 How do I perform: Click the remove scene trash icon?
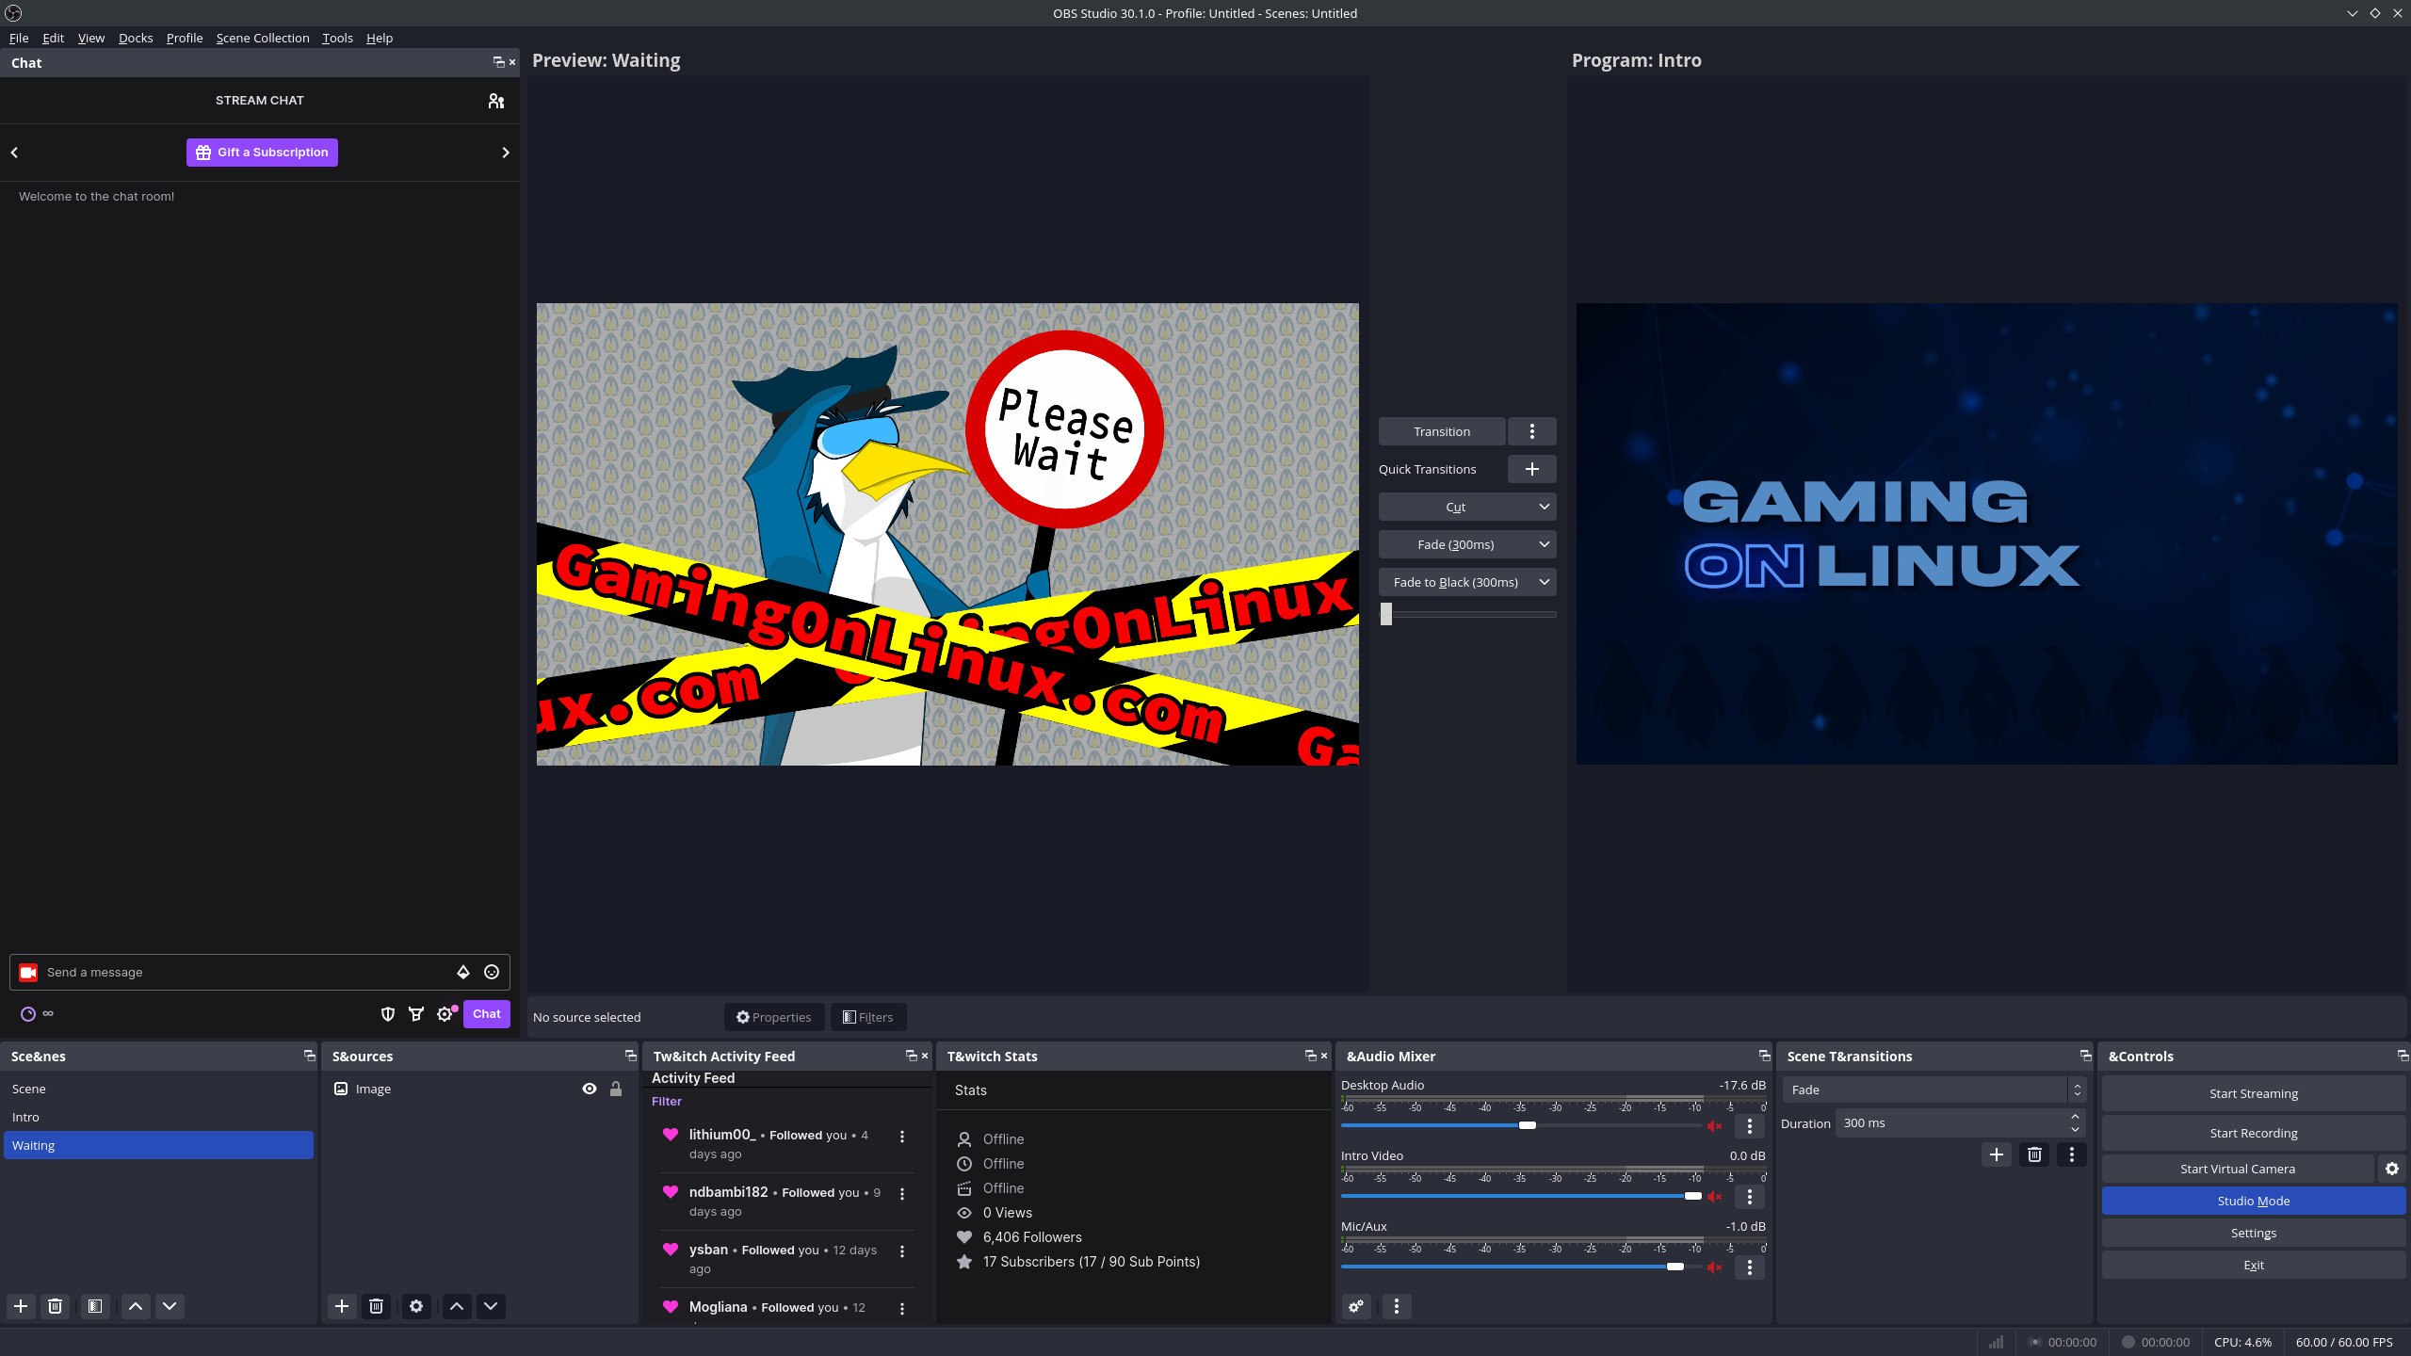55,1306
